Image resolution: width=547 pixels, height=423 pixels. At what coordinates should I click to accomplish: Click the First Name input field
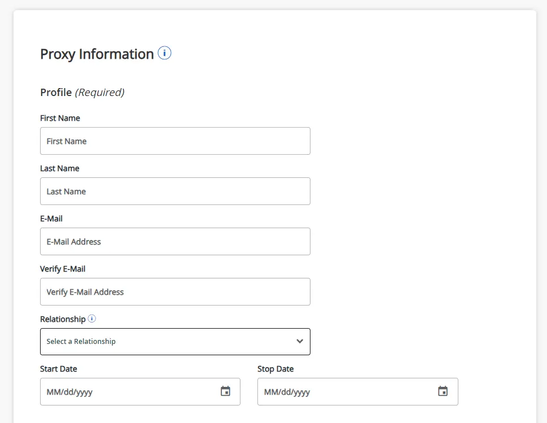175,141
